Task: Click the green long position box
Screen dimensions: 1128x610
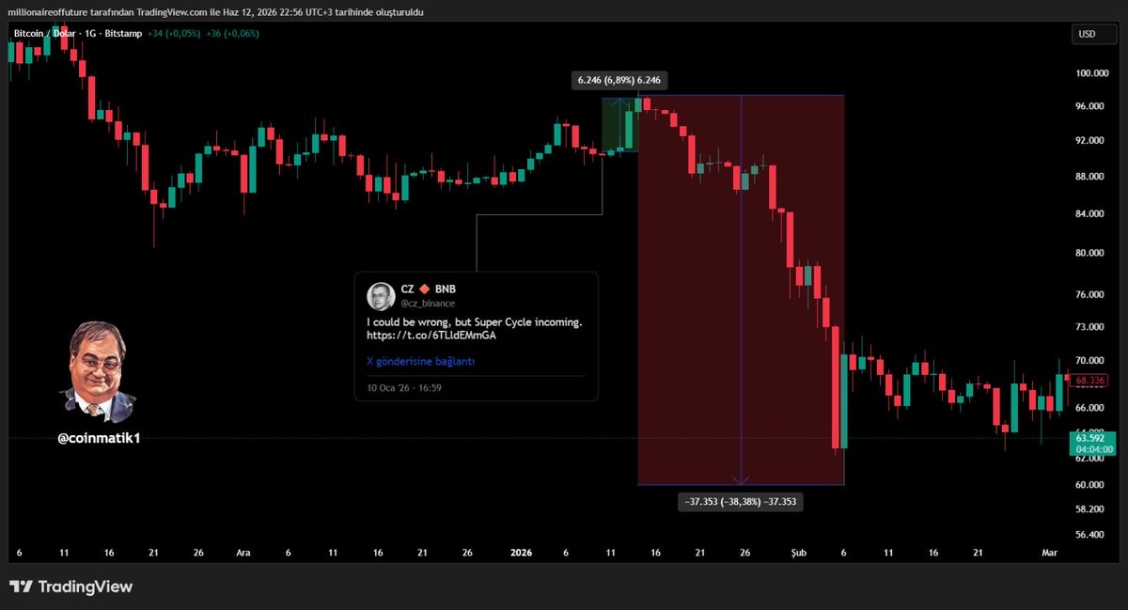Action: pos(619,125)
